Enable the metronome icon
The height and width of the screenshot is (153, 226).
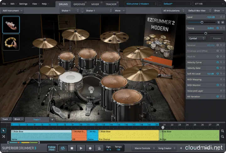[x=99, y=148]
